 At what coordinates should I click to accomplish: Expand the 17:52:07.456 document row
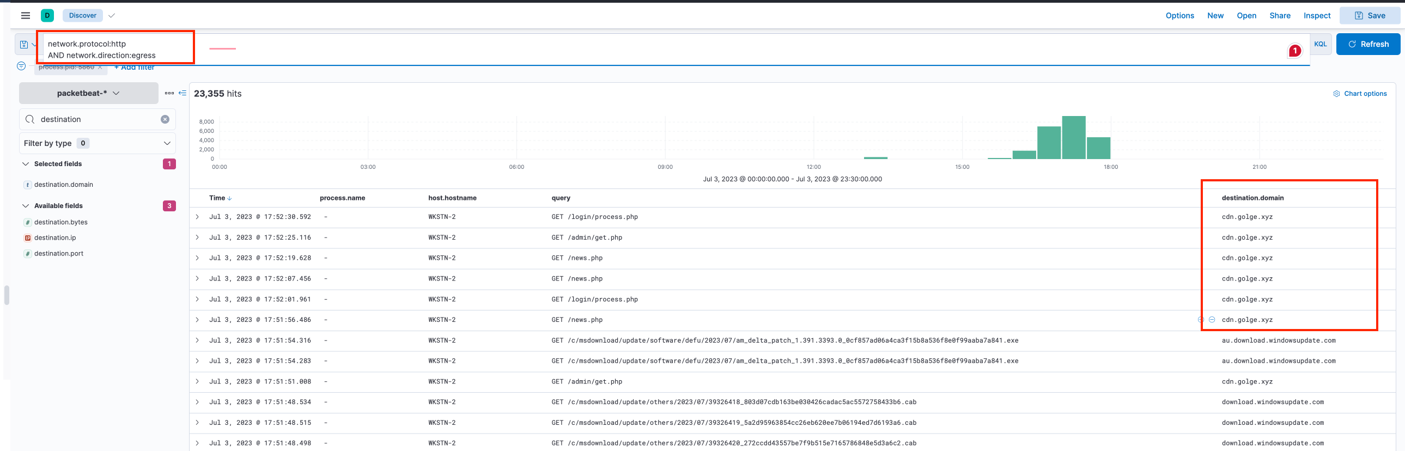197,279
